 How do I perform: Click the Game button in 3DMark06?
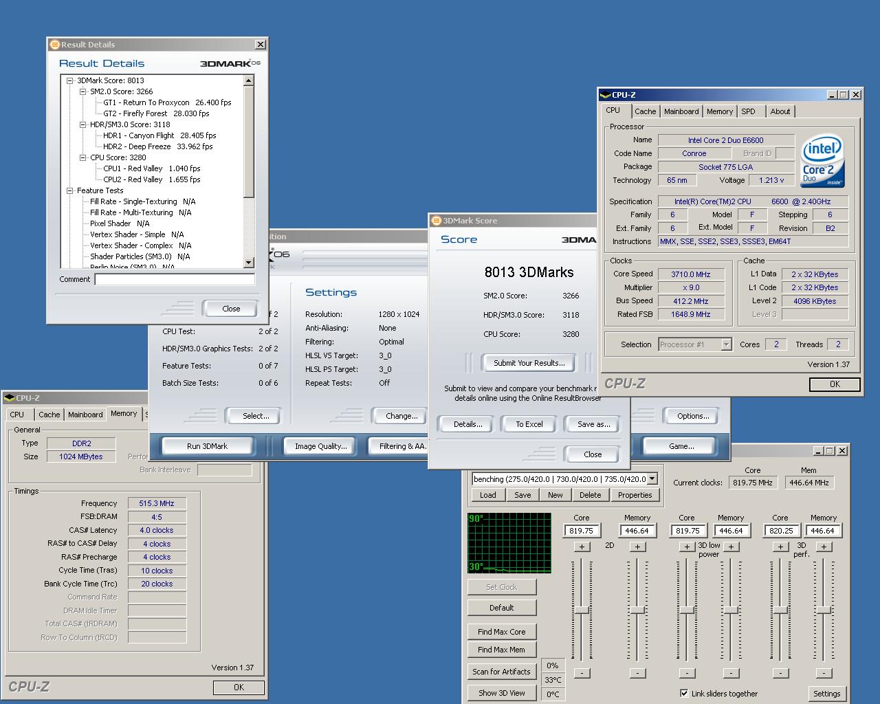(681, 446)
